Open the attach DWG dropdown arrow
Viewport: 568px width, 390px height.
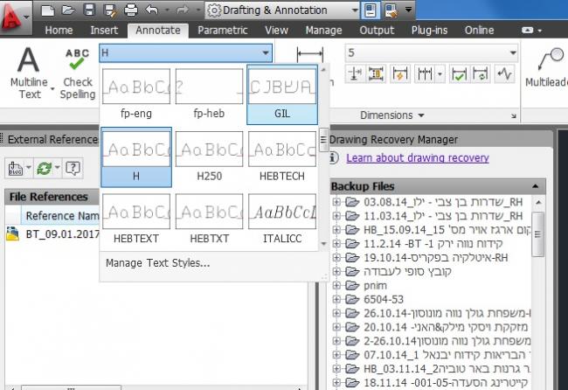29,168
